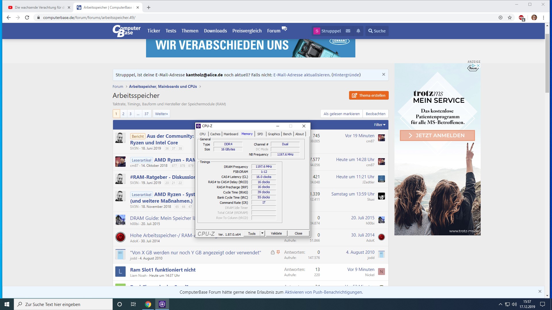Select the Mainboard tab in CPU-Z
The width and height of the screenshot is (552, 310).
coord(231,134)
